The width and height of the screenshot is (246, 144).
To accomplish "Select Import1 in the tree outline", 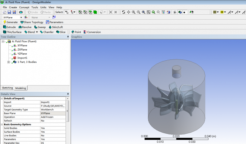I will point(22,58).
